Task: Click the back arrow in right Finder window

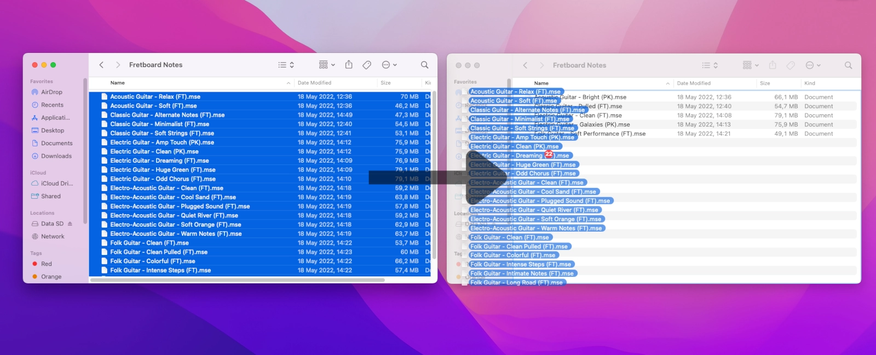Action: click(525, 66)
